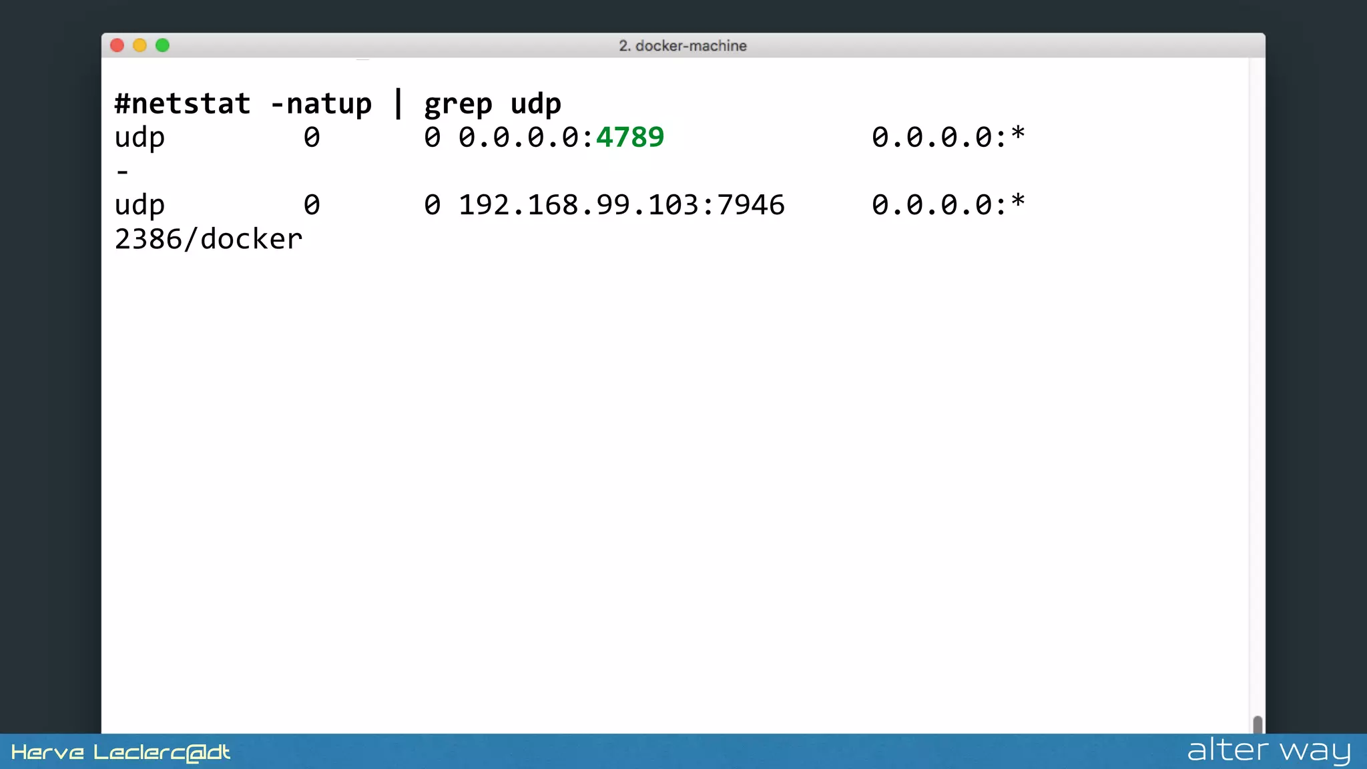Click the 'alter way' logo in footer
This screenshot has width=1367, height=769.
tap(1269, 750)
